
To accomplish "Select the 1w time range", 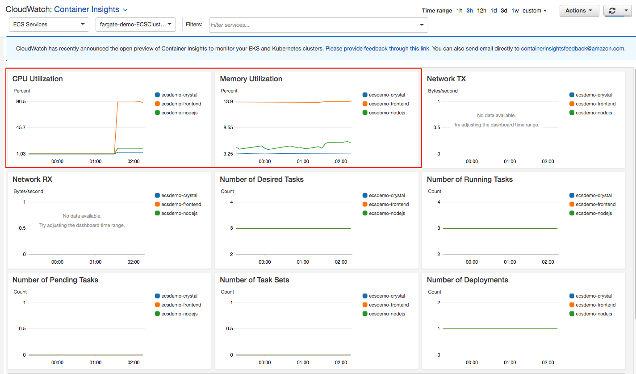I will tap(515, 11).
